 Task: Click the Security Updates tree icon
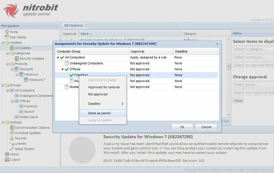17,58
